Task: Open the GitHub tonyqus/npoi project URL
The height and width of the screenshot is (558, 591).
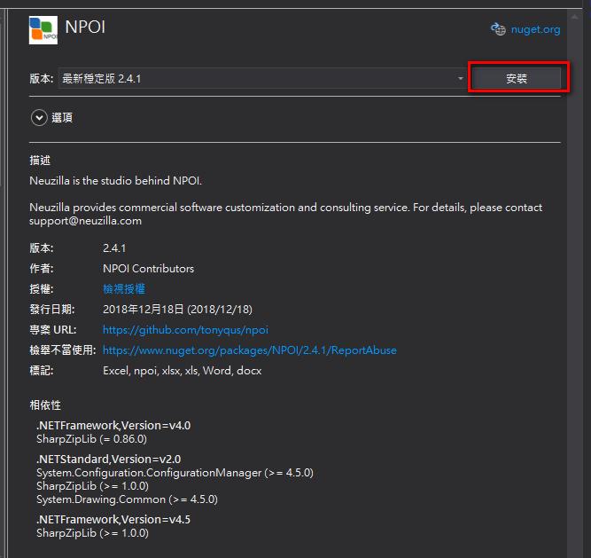Action: pos(185,330)
